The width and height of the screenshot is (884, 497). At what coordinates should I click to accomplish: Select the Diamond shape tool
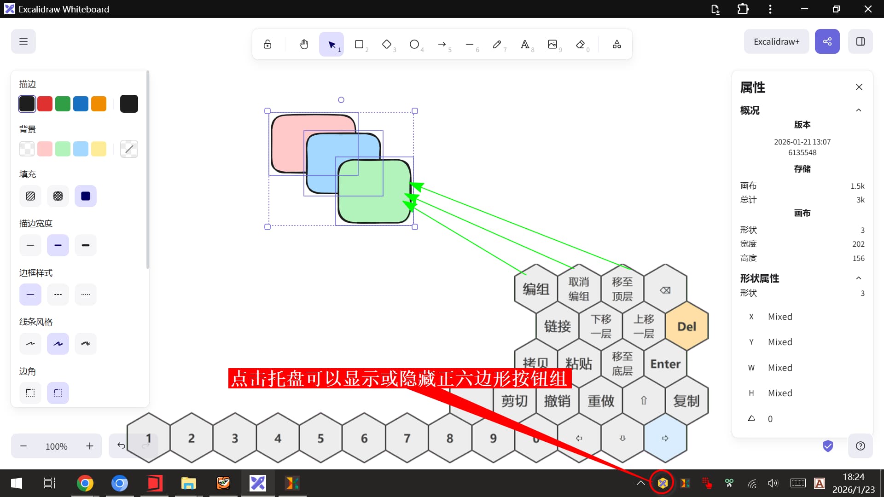[387, 44]
